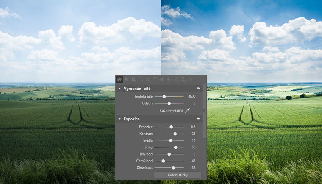Select the Crop tool
The image size is (322, 184).
133,79
